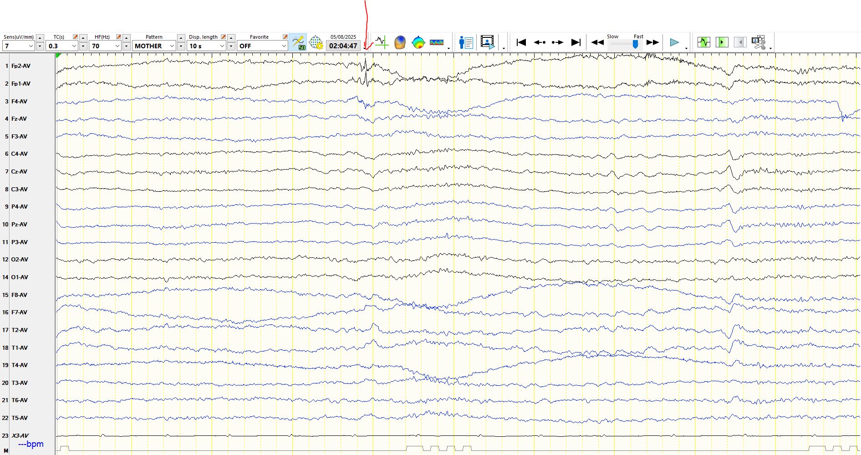Expand the arrow beside the clip-cut icon
This screenshot has width=861, height=455.
click(x=770, y=48)
